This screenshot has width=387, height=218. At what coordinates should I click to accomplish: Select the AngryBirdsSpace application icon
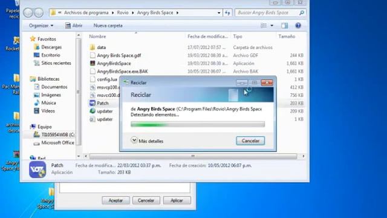click(93, 63)
